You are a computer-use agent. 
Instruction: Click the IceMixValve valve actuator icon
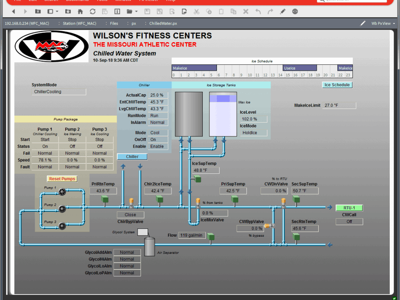click(198, 203)
